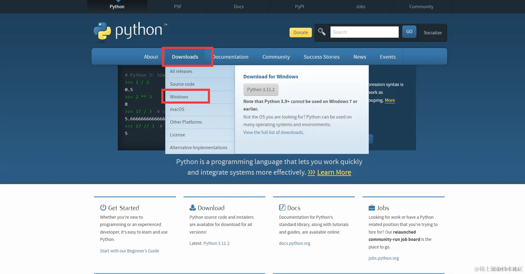Click the Python 3.11.2 download button

pos(261,90)
